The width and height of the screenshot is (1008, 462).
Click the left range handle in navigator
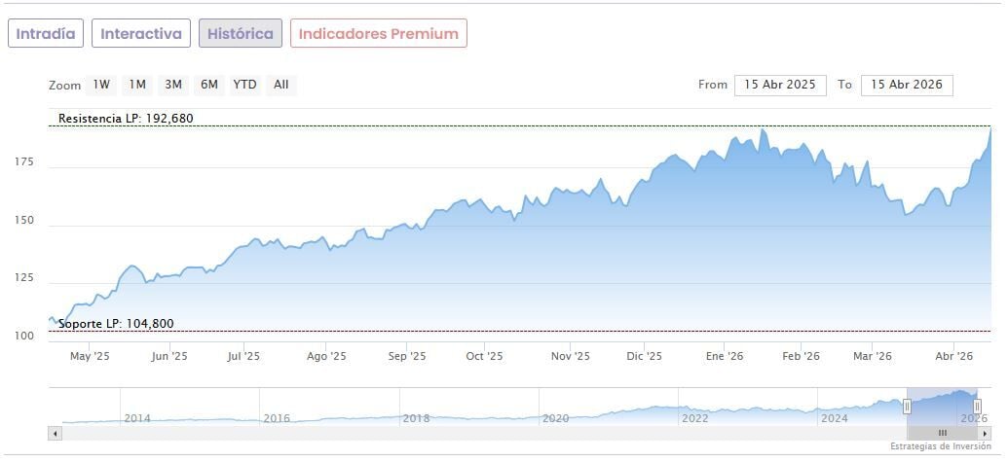coord(907,406)
